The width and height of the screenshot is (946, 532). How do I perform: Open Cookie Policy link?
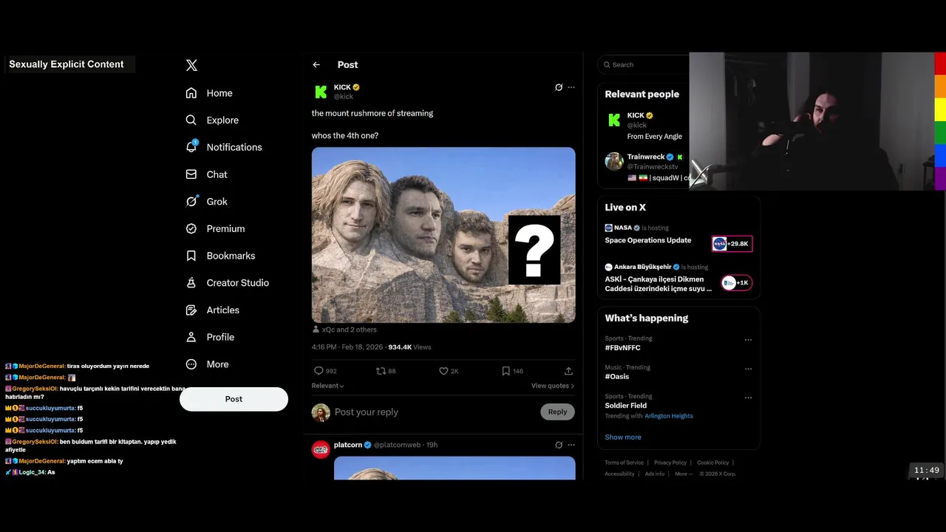tap(713, 463)
